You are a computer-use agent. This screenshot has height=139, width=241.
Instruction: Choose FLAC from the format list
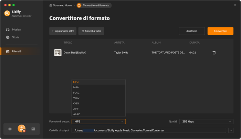tap(98, 93)
